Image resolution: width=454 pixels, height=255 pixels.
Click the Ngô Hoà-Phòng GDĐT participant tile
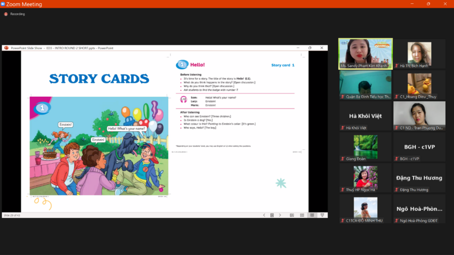pyautogui.click(x=419, y=209)
